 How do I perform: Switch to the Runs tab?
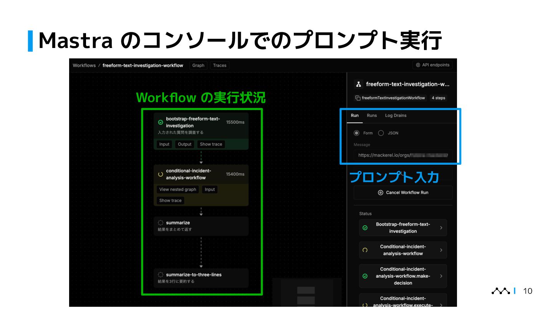coord(372,116)
